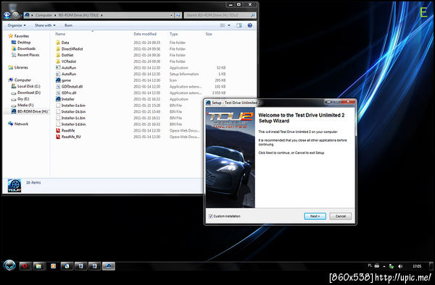Click Next in Setup wizard
435x285 pixels.
tap(315, 216)
